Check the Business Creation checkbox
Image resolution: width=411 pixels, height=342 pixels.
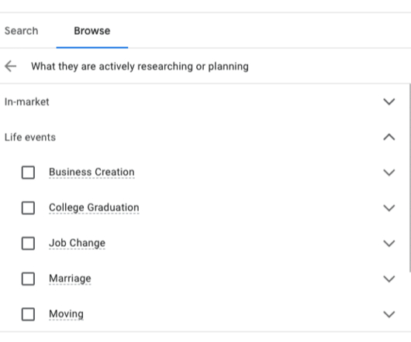point(28,173)
